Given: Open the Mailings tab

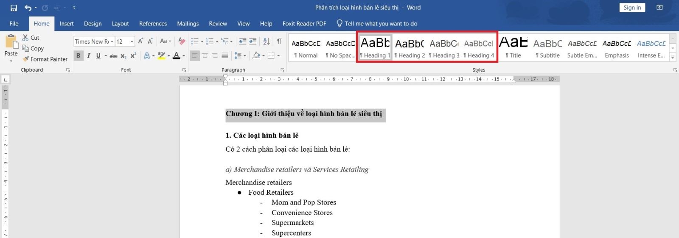Looking at the screenshot, I should pyautogui.click(x=188, y=24).
